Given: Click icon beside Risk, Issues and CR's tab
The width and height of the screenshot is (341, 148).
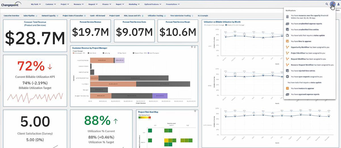Looking at the screenshot, I should (x=142, y=16).
